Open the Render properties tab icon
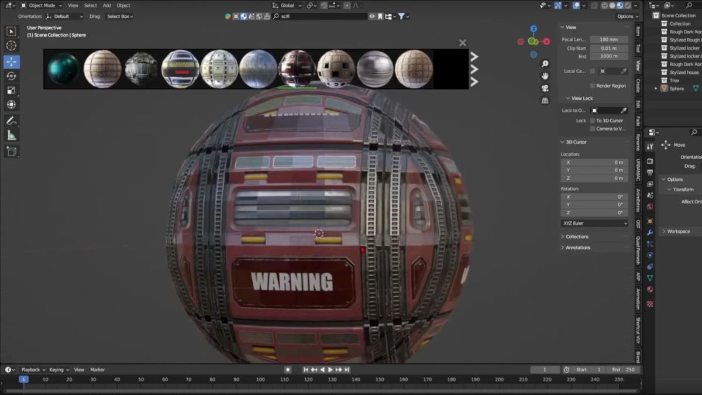702x395 pixels. 650,161
